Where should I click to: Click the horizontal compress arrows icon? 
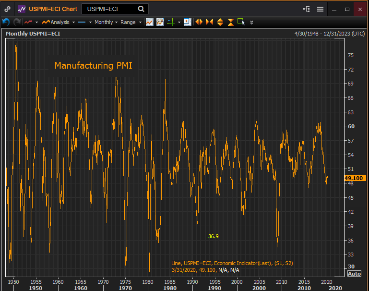coord(209,22)
